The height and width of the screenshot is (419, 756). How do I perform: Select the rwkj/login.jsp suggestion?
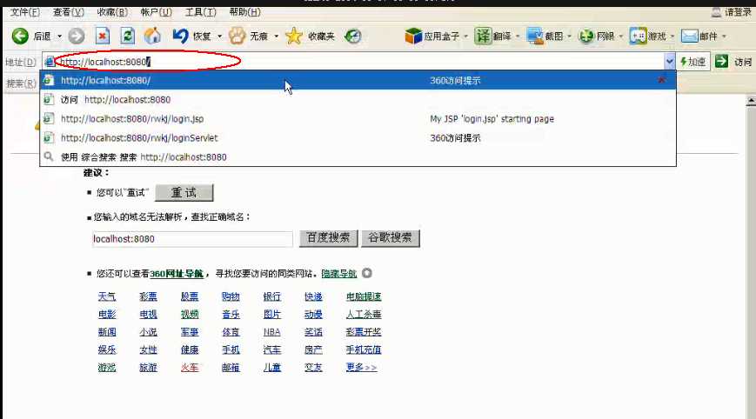[358, 118]
